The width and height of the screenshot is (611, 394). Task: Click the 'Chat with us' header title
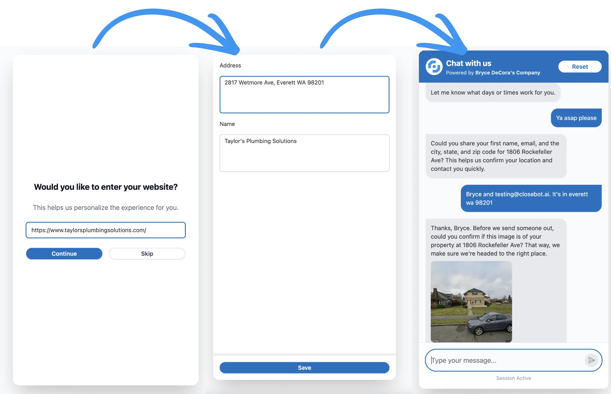[468, 63]
